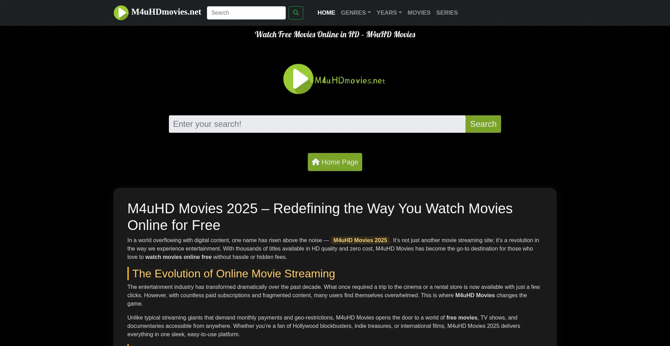
Task: Click the house icon on Home Page button
Action: coord(315,162)
